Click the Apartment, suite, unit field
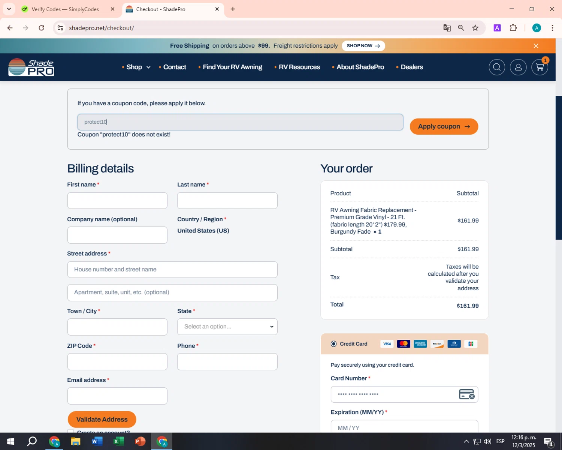The height and width of the screenshot is (450, 562). pyautogui.click(x=172, y=292)
